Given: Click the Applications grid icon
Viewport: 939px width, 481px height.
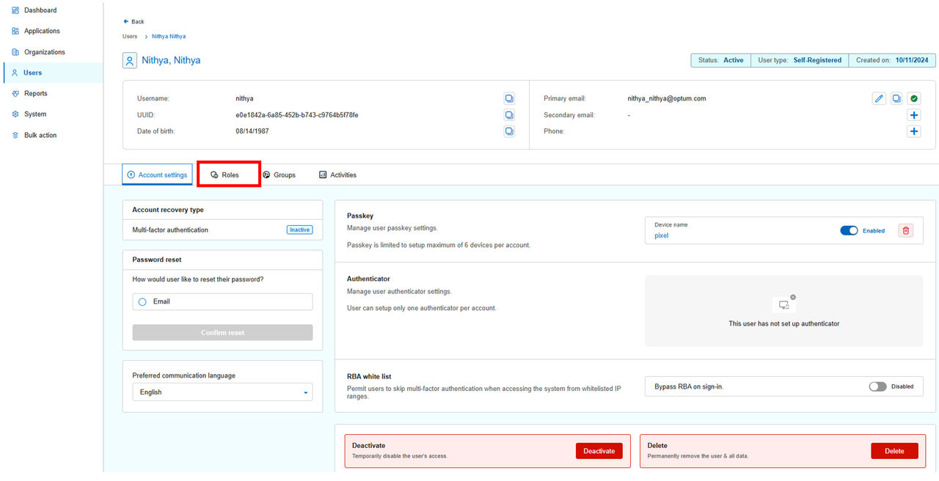Looking at the screenshot, I should 15,31.
